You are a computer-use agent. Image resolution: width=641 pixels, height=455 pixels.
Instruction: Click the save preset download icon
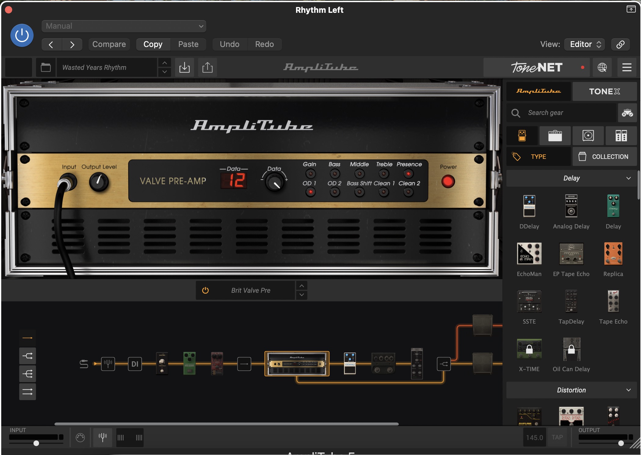click(184, 67)
